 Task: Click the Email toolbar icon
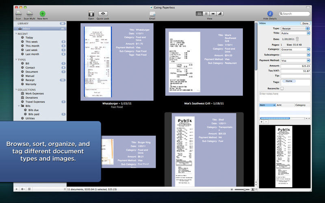pyautogui.click(x=152, y=14)
